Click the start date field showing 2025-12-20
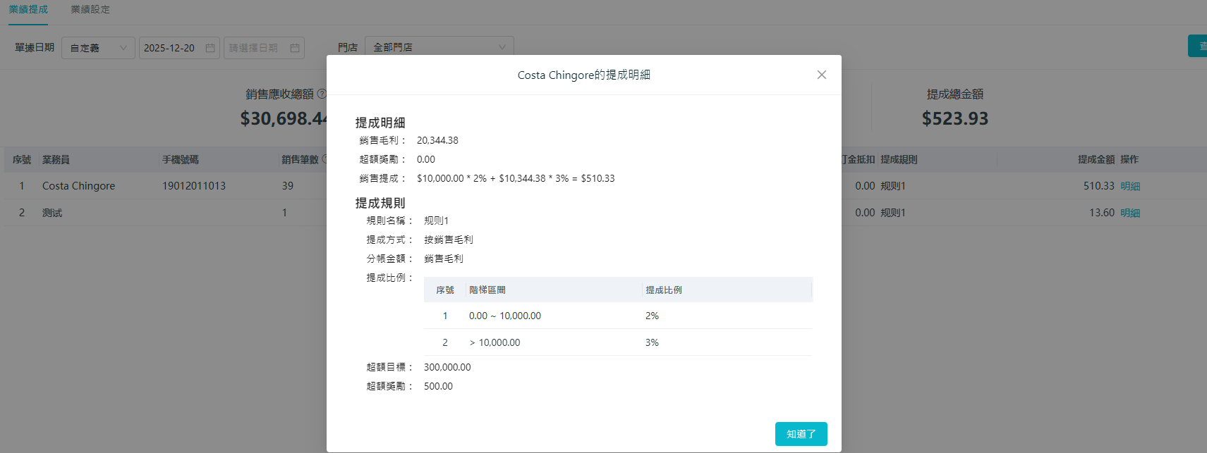The height and width of the screenshot is (453, 1207). click(172, 48)
